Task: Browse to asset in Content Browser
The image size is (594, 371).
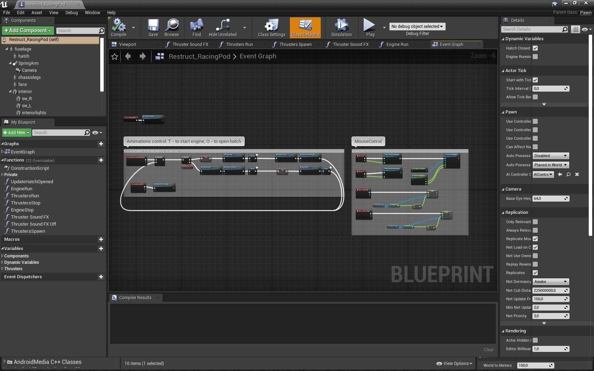Action: click(172, 28)
